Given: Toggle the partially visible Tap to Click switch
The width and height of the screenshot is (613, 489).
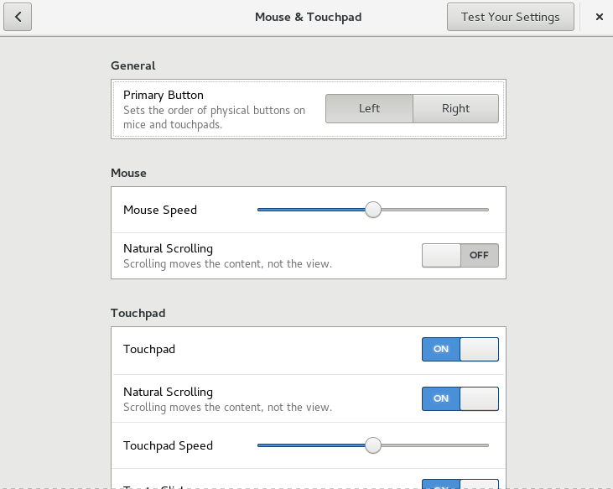Looking at the screenshot, I should coord(460,484).
